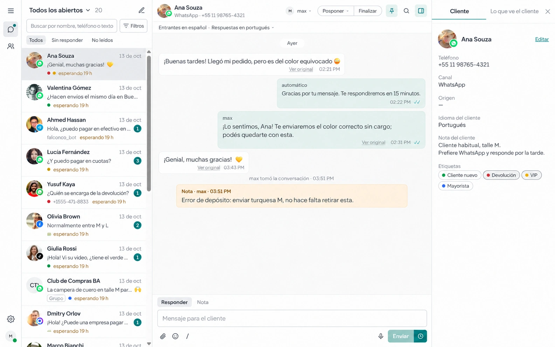555x347 pixels.
Task: Focus the search by name or phone field
Action: click(72, 26)
